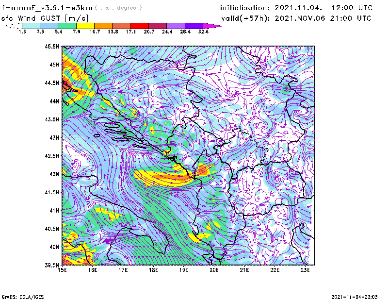Click the "23E" longitude label
This screenshot has width=388, height=300.
(305, 270)
